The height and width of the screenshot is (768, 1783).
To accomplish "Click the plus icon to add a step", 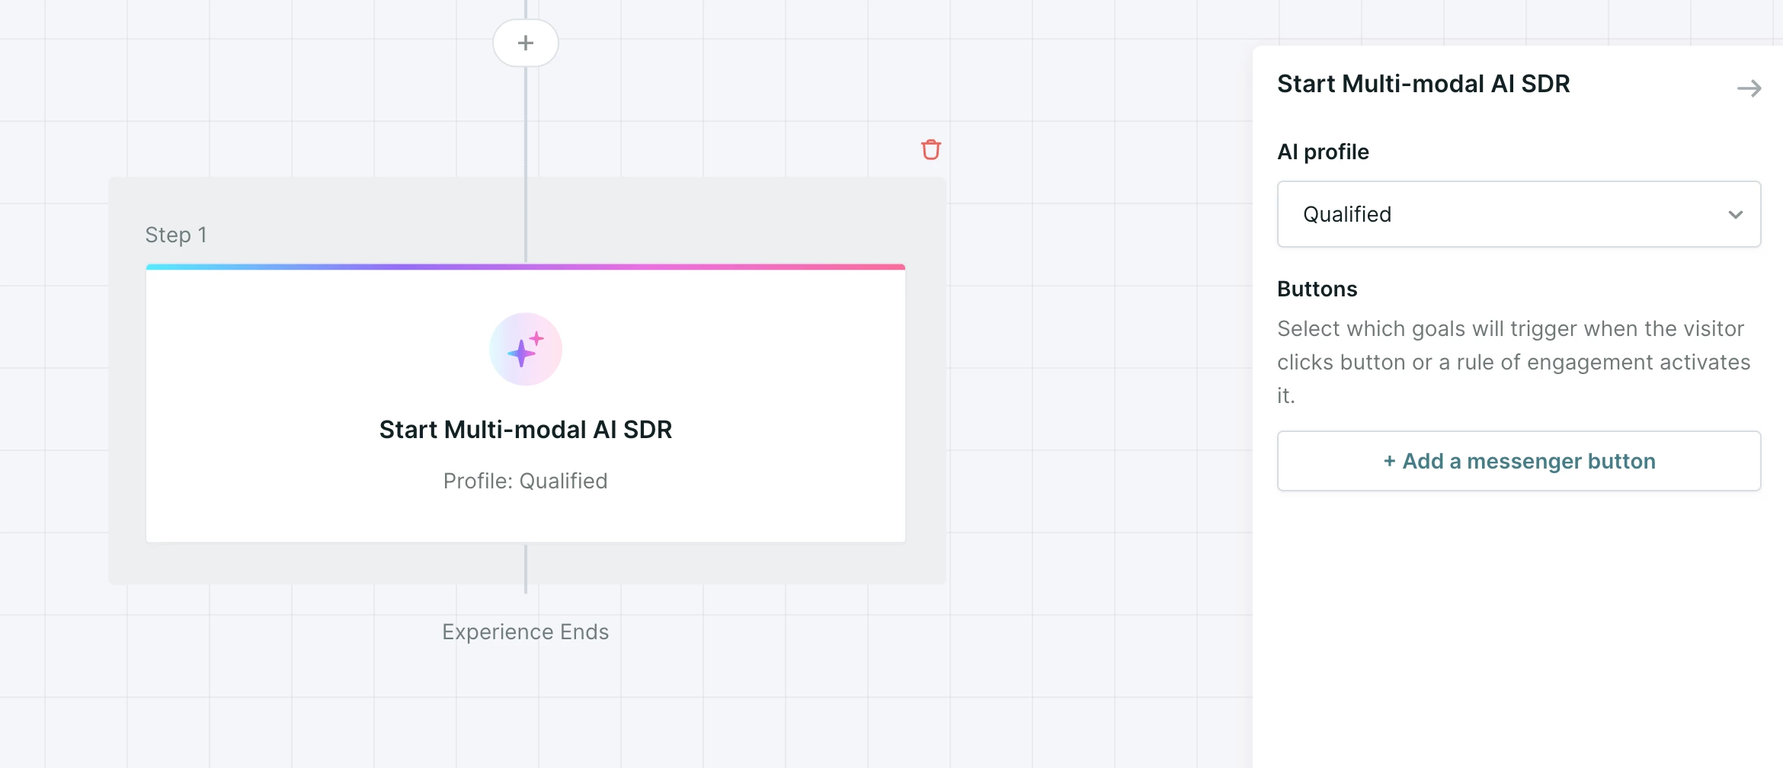I will click(x=526, y=43).
